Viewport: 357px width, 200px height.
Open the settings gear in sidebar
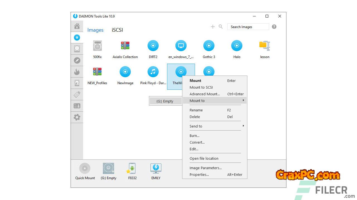point(77,117)
